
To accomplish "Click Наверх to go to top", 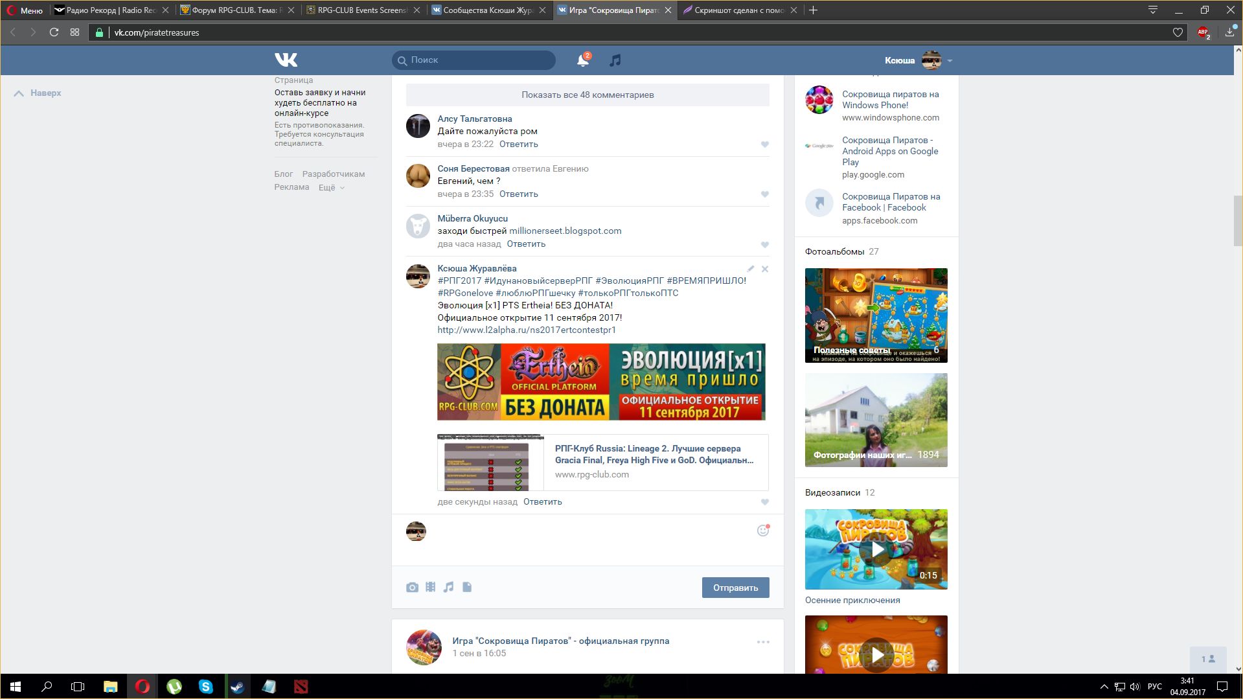I will pyautogui.click(x=38, y=93).
